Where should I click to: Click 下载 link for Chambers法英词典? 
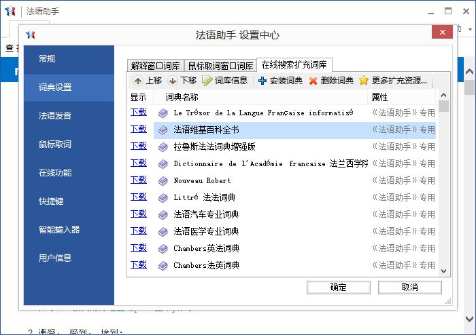click(x=139, y=264)
